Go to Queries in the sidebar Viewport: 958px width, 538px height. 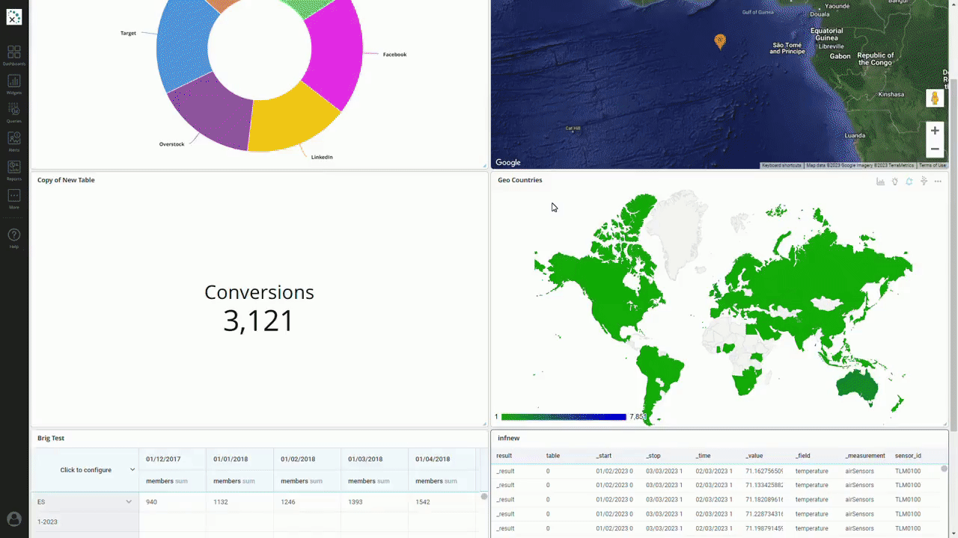13,111
